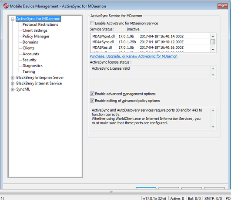231x200 pixels.
Task: Click version 17.0.1.25b cell
Action: [127, 42]
